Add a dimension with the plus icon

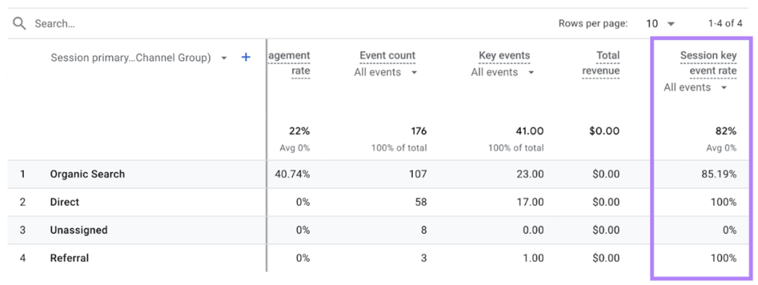[246, 57]
